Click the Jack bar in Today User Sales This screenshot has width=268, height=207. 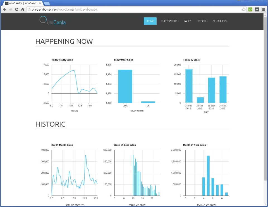pyautogui.click(x=125, y=86)
